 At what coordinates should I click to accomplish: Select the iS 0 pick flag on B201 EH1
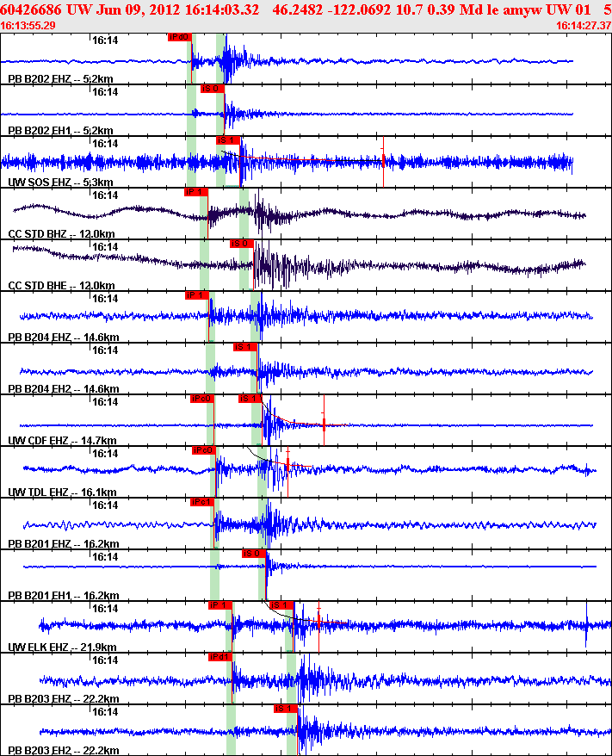253,554
